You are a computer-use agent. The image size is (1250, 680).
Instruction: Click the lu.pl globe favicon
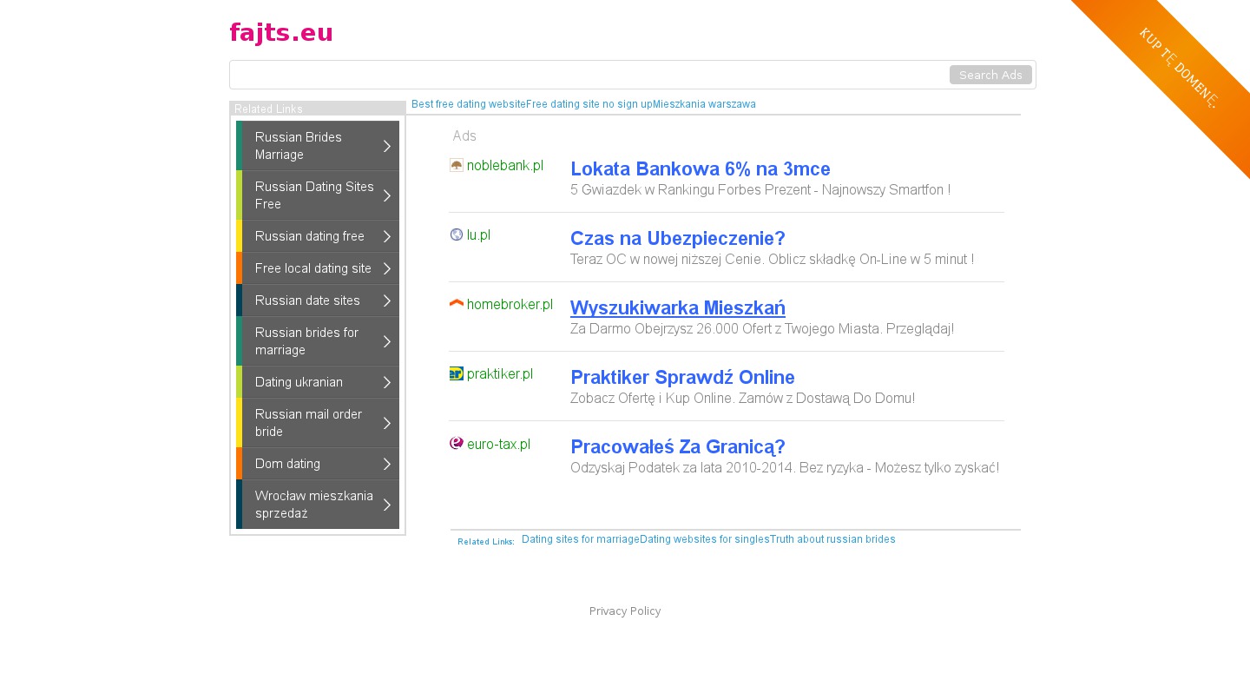(x=457, y=234)
